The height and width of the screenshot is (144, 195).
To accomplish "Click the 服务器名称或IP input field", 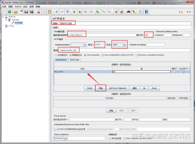I will coord(103,35).
